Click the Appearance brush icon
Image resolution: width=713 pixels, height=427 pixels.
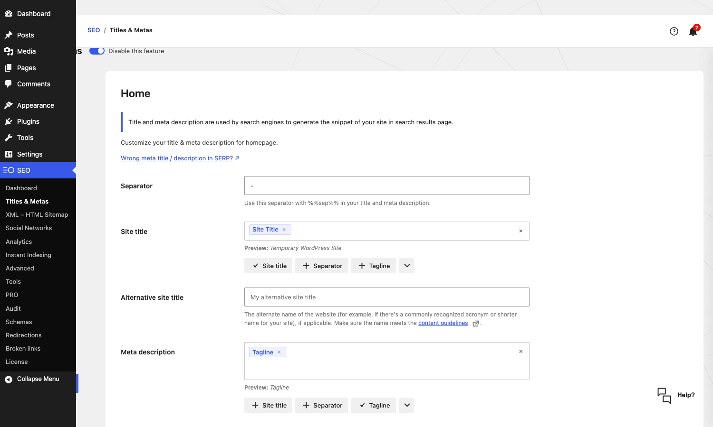click(9, 105)
